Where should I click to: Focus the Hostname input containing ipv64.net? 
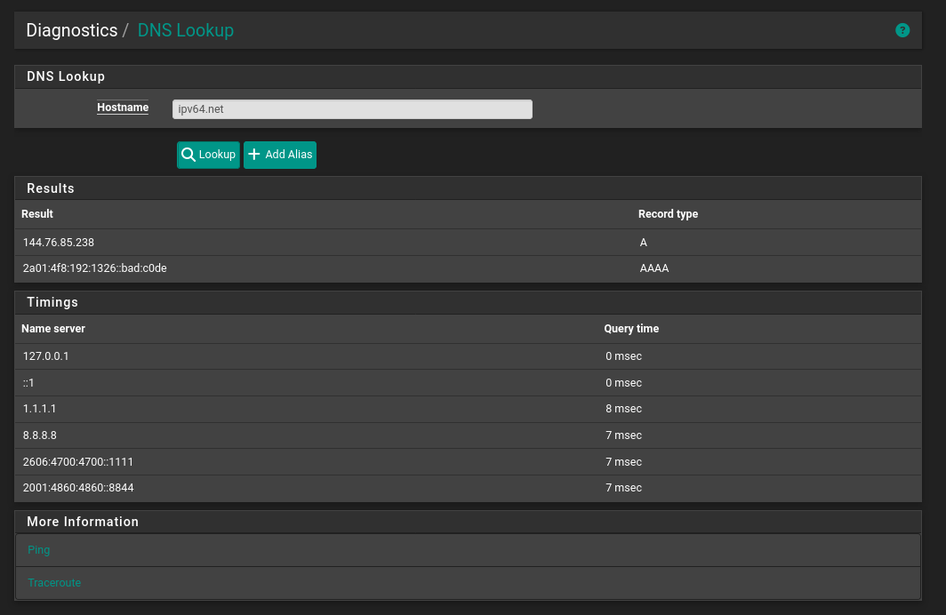pos(352,109)
